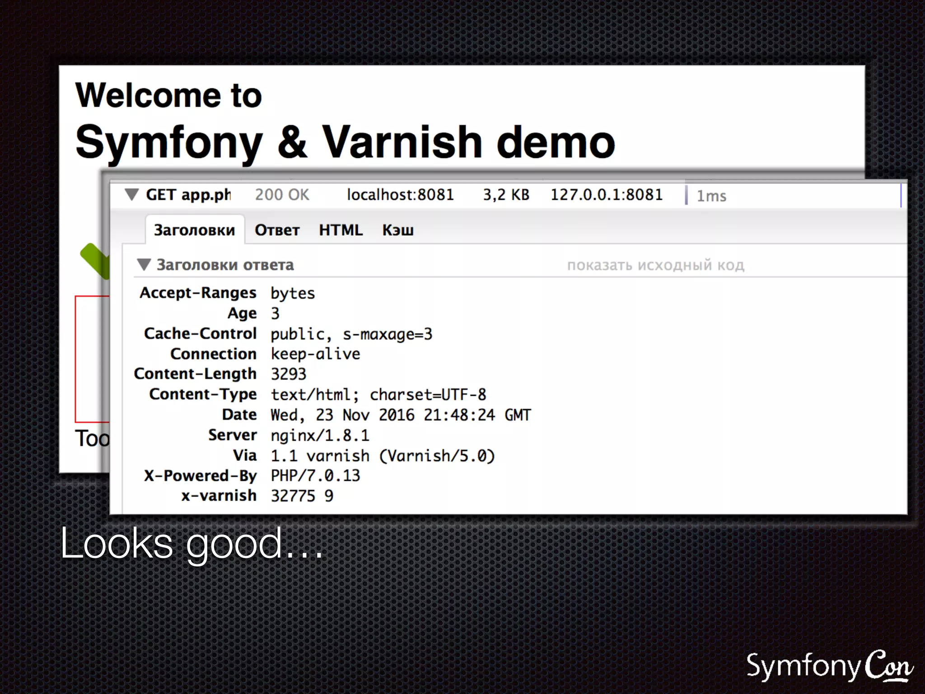Click the localhost:8081 domain cell
This screenshot has width=925, height=694.
[400, 195]
